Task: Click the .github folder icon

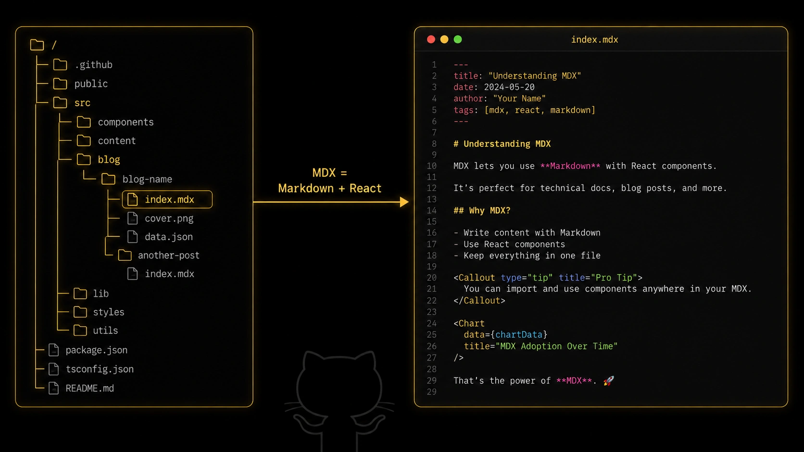Action: (x=60, y=65)
